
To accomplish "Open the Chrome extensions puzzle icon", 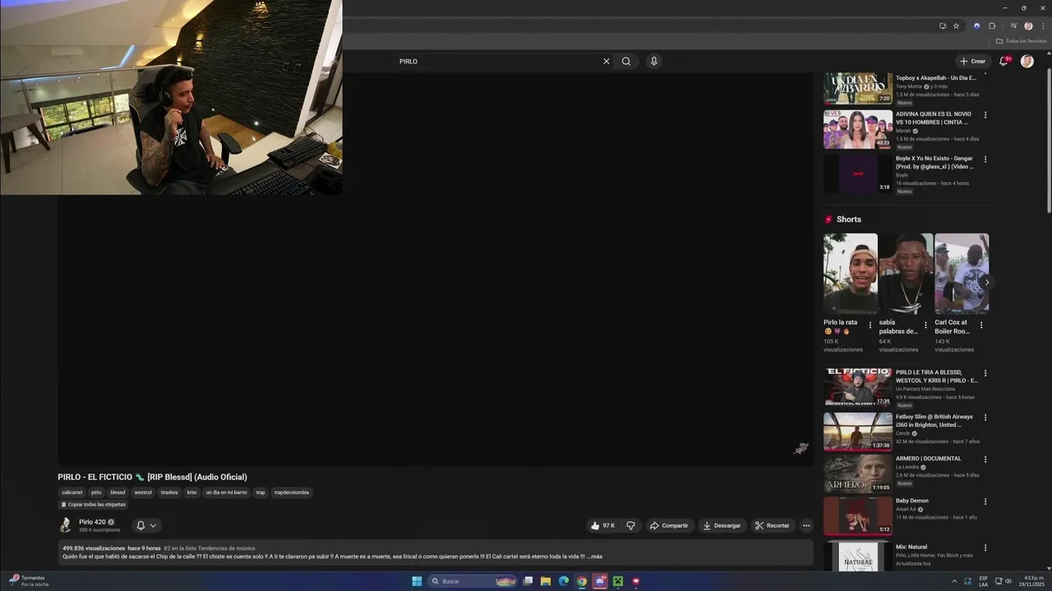I will coord(992,25).
